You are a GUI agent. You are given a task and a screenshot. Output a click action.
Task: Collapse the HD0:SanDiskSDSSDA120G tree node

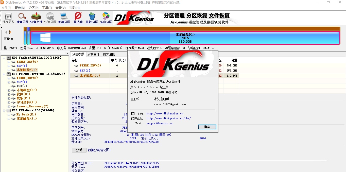pos(4,58)
